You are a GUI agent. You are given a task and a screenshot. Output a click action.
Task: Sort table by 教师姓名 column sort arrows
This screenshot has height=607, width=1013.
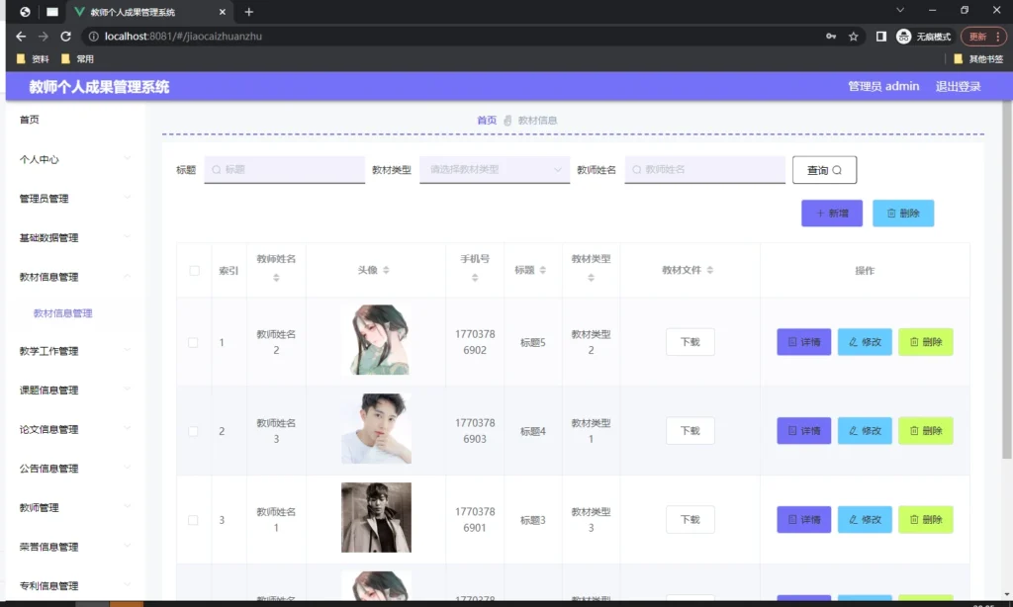[x=276, y=278]
